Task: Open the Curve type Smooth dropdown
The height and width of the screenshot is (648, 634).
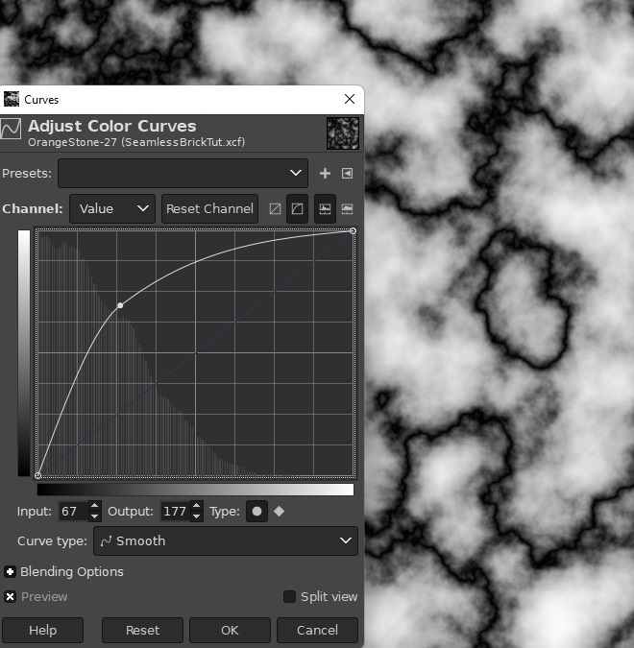Action: (x=226, y=541)
